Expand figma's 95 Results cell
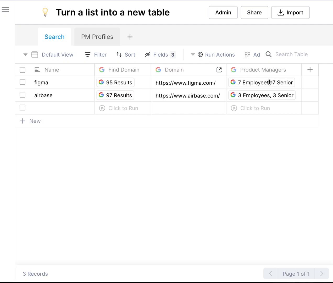The height and width of the screenshot is (283, 333). [x=115, y=83]
